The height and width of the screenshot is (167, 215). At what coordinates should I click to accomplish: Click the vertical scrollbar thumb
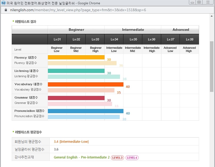[212, 66]
